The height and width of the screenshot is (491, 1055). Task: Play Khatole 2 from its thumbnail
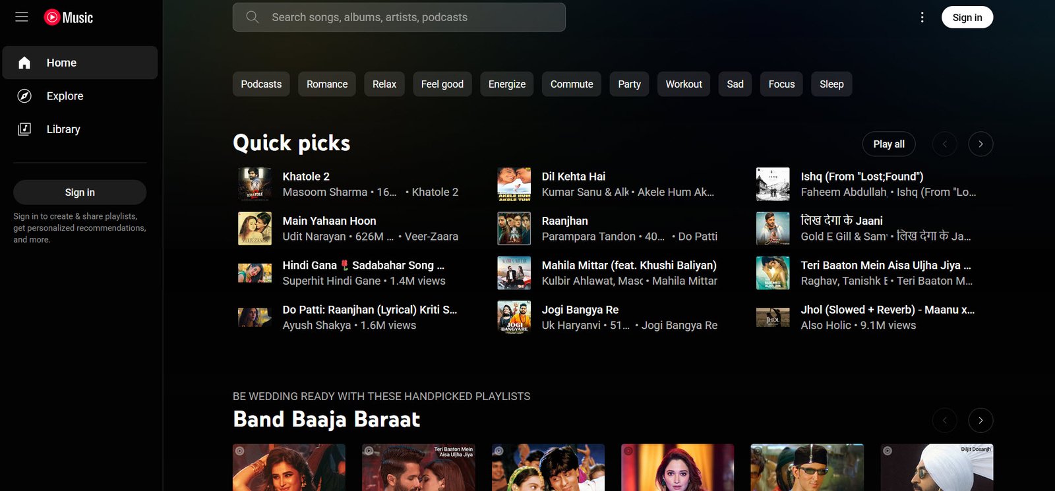pos(255,185)
